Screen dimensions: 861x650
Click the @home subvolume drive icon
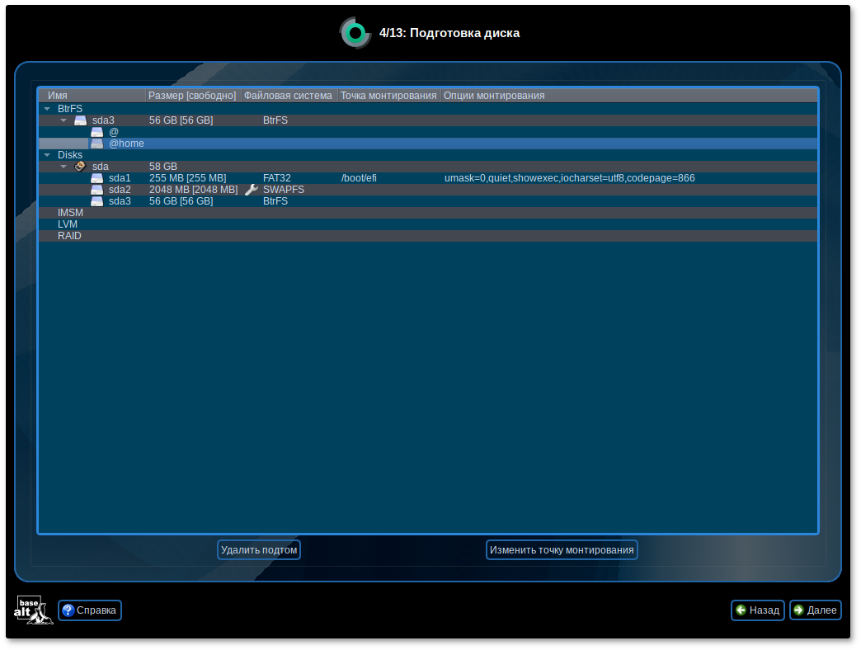tap(96, 144)
